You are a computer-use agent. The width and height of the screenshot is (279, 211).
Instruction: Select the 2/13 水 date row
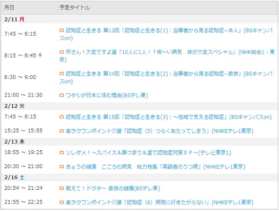pos(139,142)
